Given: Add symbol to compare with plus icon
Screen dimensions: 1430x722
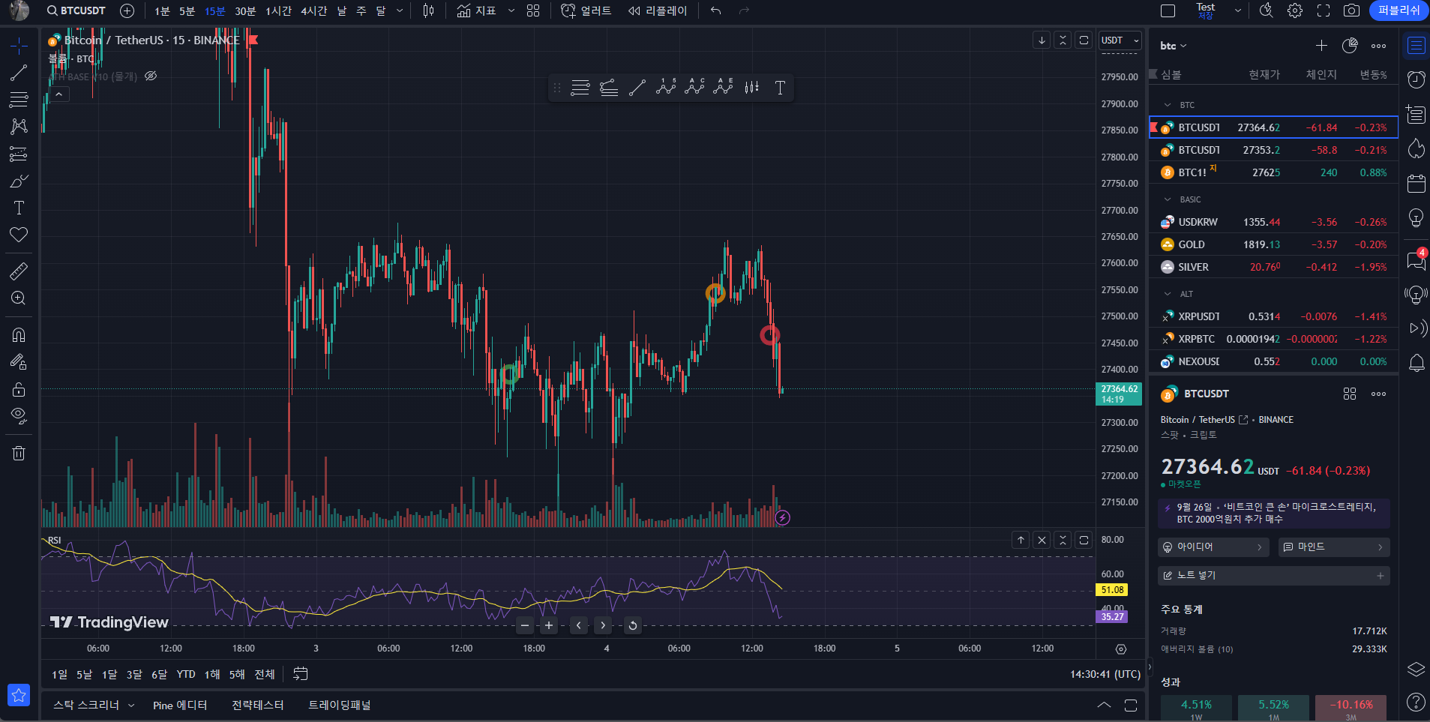Looking at the screenshot, I should (127, 10).
